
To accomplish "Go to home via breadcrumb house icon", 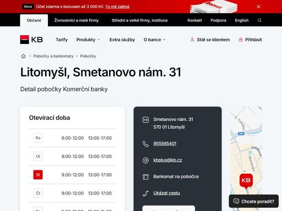I will point(23,56).
